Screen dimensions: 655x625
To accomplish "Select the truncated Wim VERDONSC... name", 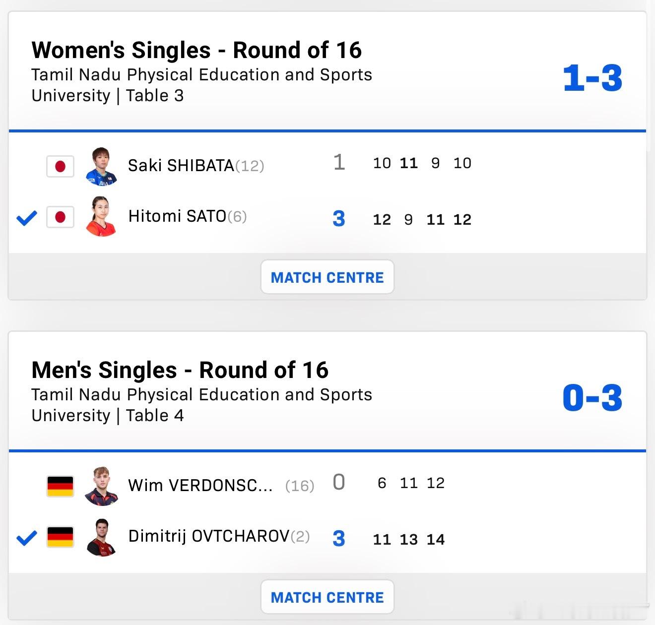I will (x=200, y=485).
